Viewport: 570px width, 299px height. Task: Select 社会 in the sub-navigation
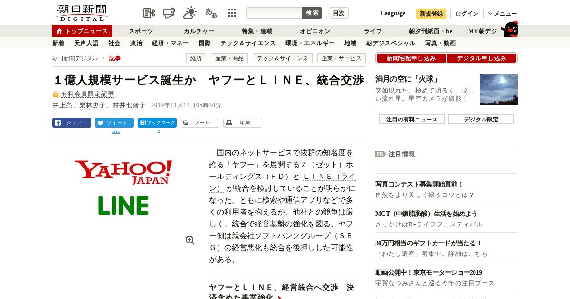(114, 43)
